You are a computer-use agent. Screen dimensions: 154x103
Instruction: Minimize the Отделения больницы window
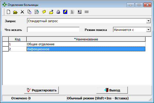[130, 5]
